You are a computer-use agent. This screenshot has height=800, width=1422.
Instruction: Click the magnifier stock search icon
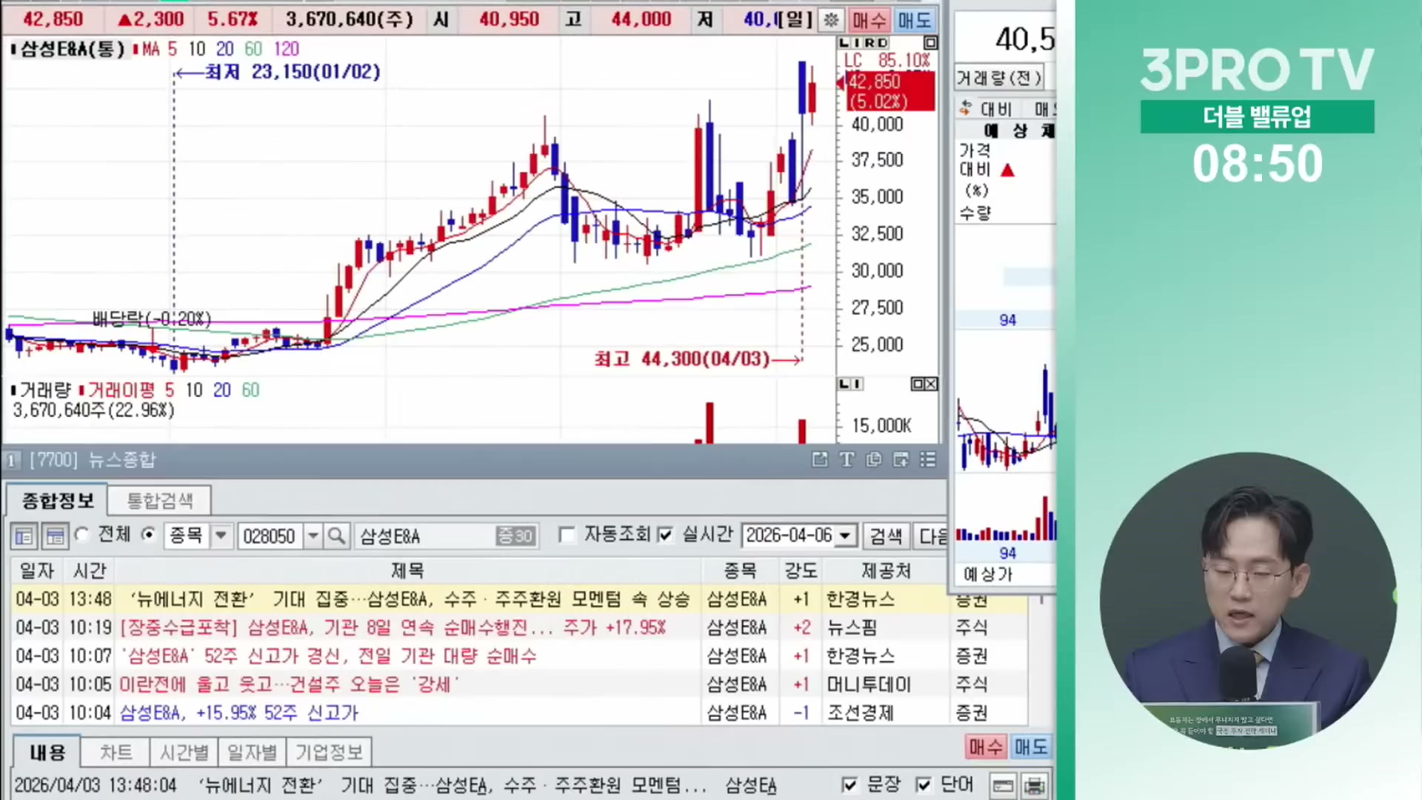tap(336, 536)
